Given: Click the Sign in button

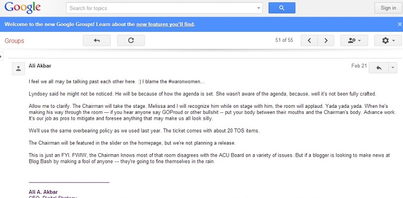Looking at the screenshot, I should point(388,8).
